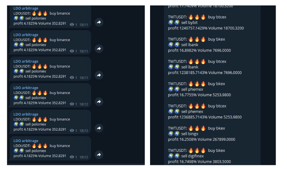
Task: Forward the topmost LDO arbitrage message
Action: coord(99,22)
